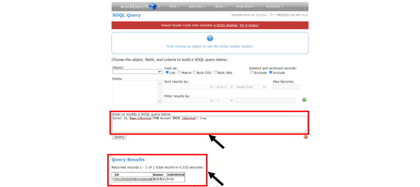Screen dimensions: 420x187
Task: Open the Nulls First dropdown
Action: coord(251,87)
